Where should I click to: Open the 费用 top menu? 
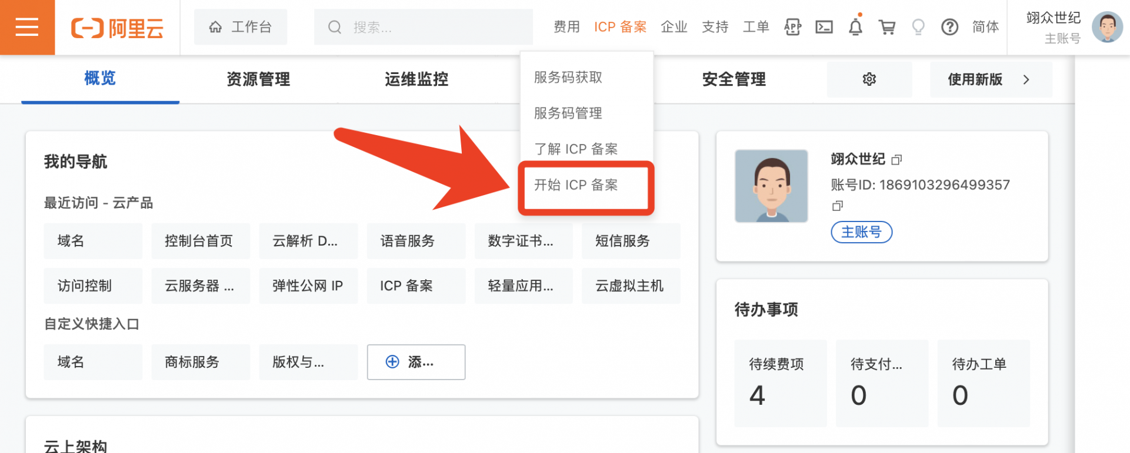pos(566,27)
